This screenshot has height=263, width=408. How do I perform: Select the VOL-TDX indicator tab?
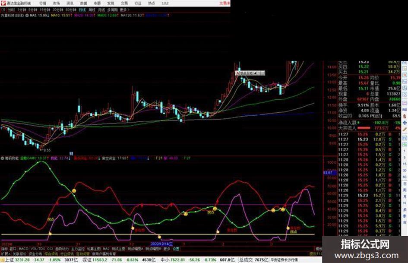pos(38,249)
